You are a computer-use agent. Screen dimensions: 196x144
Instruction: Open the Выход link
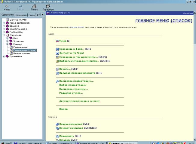[x=63, y=109]
